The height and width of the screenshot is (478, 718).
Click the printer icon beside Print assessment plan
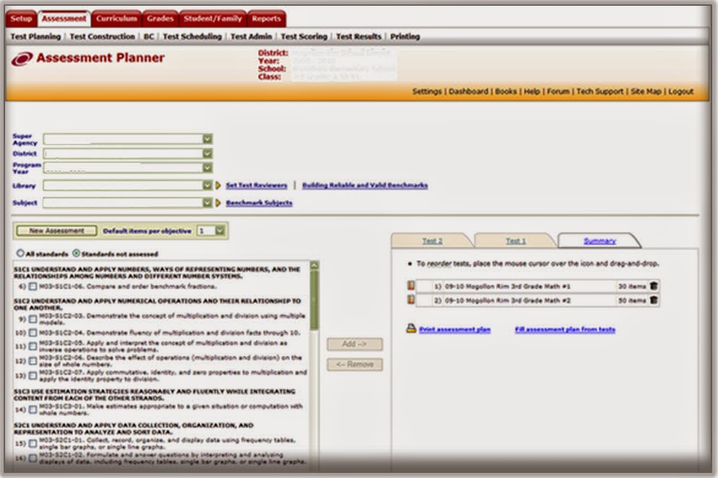[x=411, y=330]
